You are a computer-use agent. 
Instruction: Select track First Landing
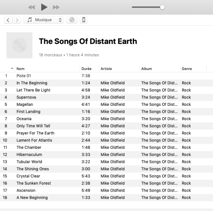coord(106,112)
